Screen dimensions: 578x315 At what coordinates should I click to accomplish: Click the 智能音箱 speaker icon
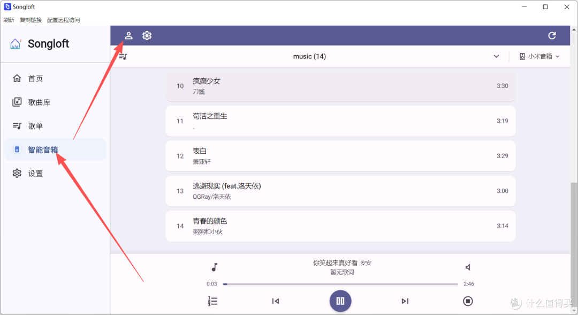tap(17, 149)
